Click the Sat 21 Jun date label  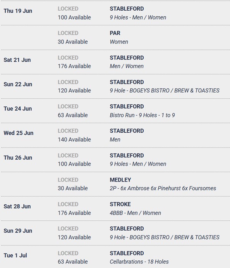17,60
